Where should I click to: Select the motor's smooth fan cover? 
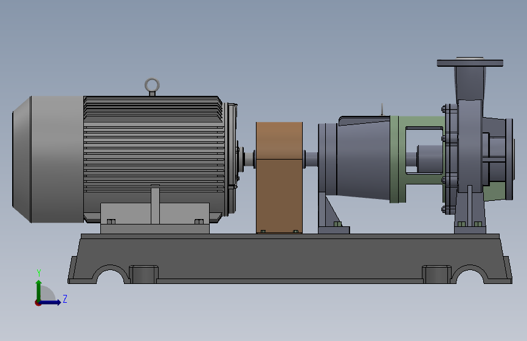tap(48, 160)
